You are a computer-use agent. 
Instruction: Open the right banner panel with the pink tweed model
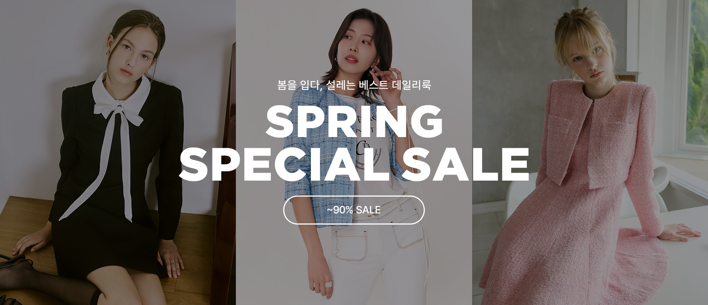coord(590,153)
